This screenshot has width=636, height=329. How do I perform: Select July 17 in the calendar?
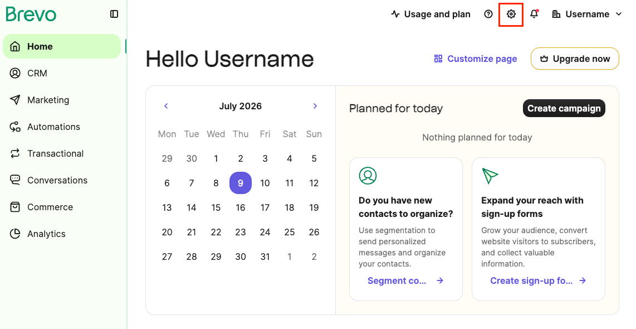pos(265,207)
